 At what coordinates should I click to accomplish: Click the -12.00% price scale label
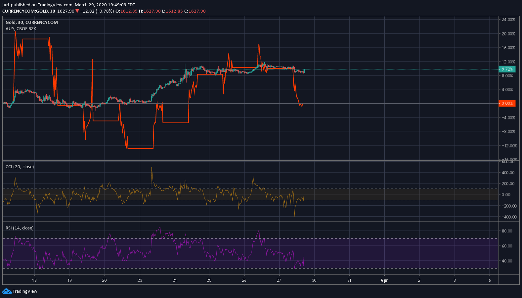(x=509, y=146)
